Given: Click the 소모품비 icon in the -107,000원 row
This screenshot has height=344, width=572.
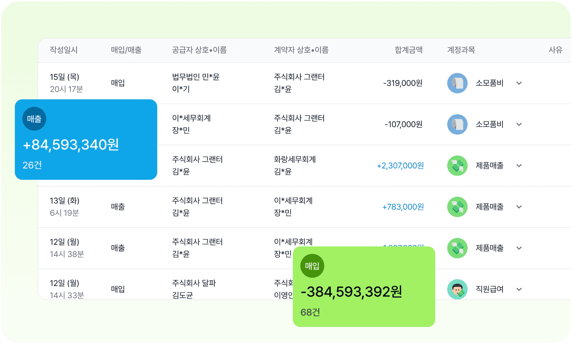Looking at the screenshot, I should click(x=457, y=124).
